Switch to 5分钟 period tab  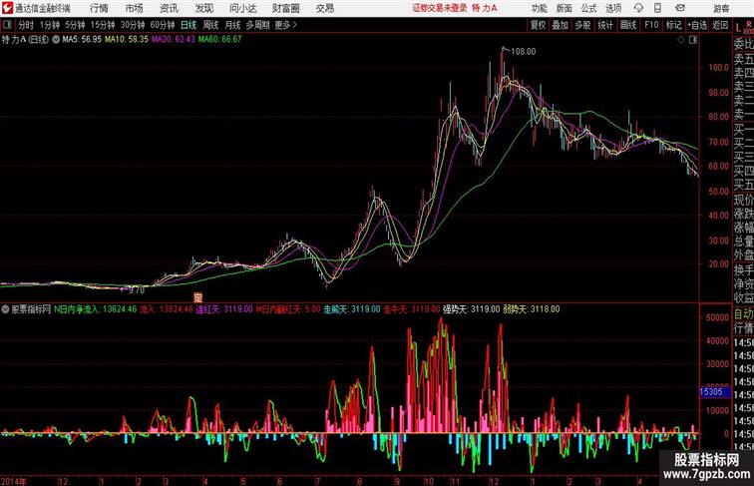coord(75,25)
